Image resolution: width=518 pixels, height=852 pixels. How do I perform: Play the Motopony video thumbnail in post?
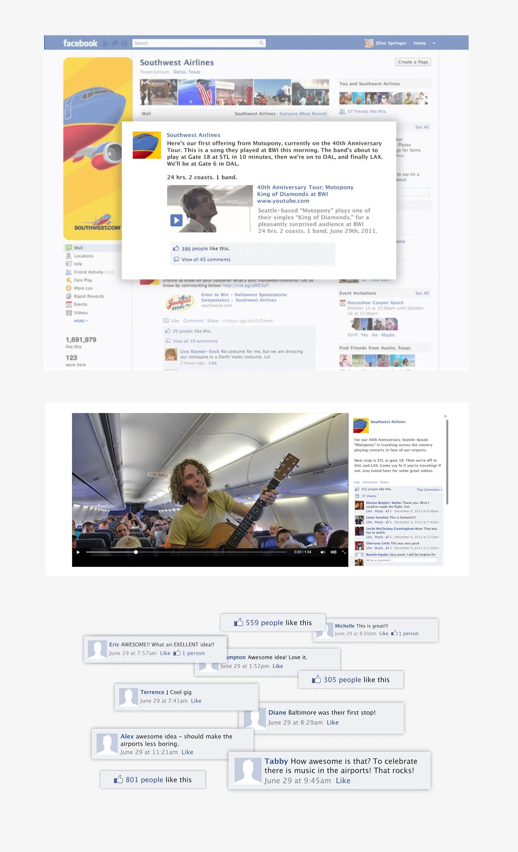pos(176,220)
